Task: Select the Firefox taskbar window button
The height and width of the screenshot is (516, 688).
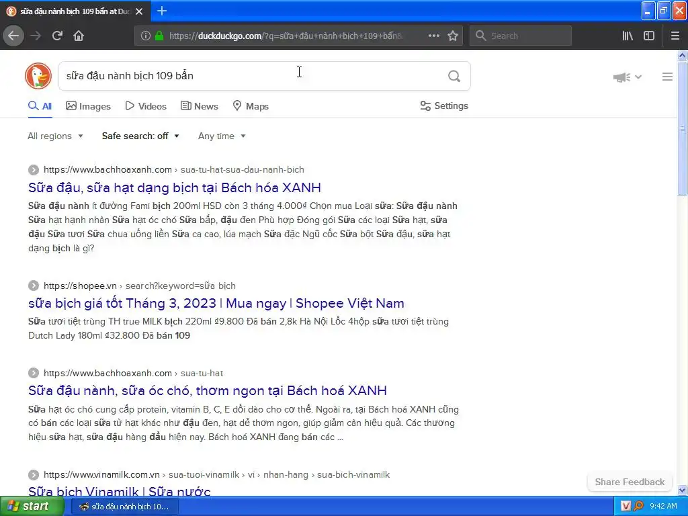Action: point(124,507)
